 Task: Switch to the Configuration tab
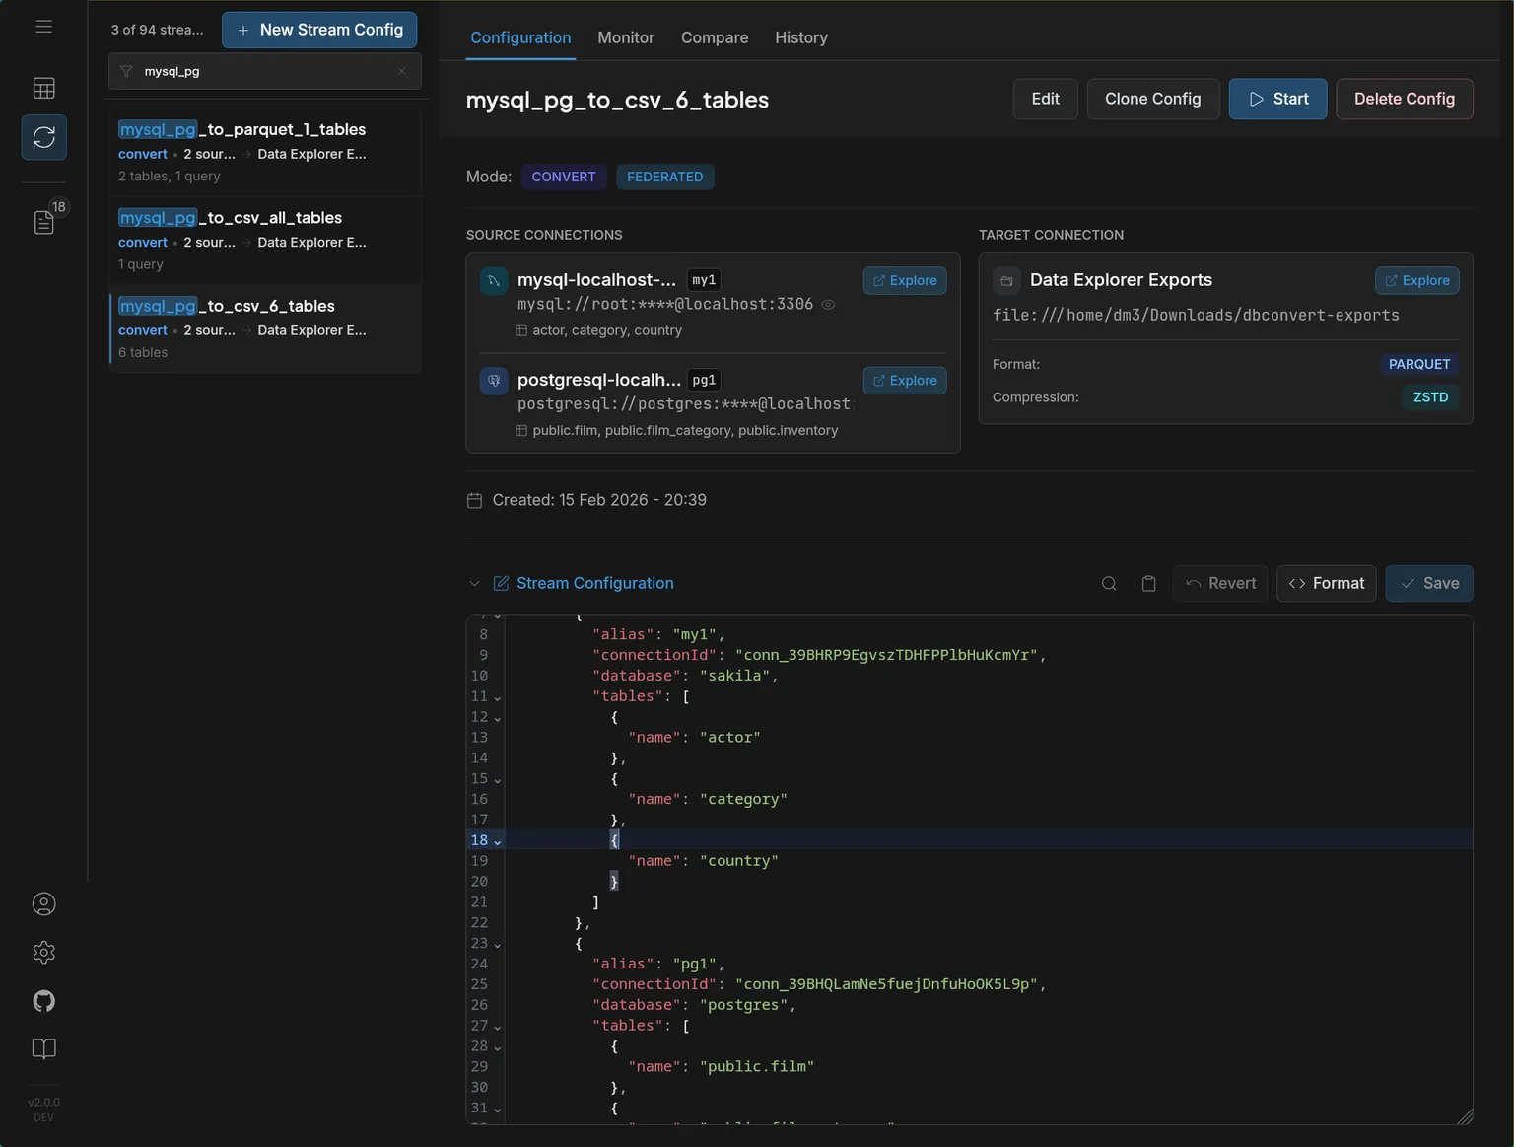point(520,37)
